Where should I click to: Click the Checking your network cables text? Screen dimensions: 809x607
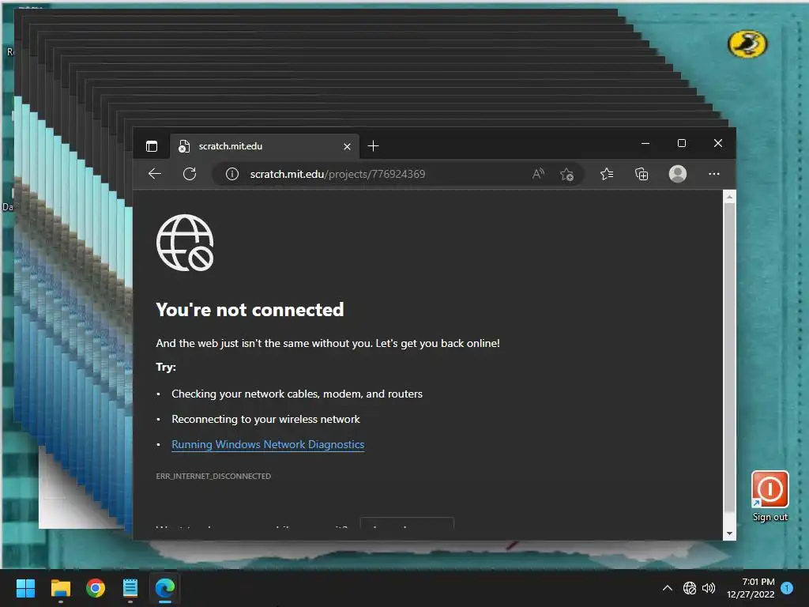[297, 394]
